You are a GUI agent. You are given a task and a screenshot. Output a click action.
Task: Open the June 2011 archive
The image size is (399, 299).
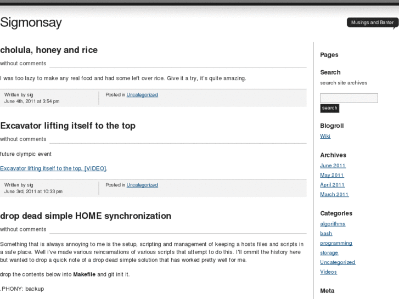(333, 166)
